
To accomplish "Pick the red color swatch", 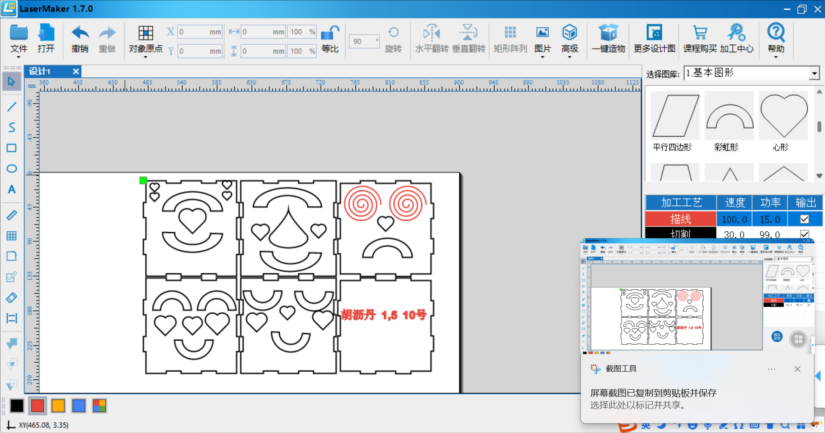I will [x=38, y=406].
